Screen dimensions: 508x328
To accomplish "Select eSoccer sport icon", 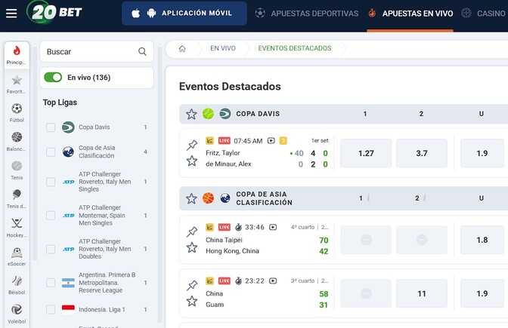I will [x=17, y=256].
